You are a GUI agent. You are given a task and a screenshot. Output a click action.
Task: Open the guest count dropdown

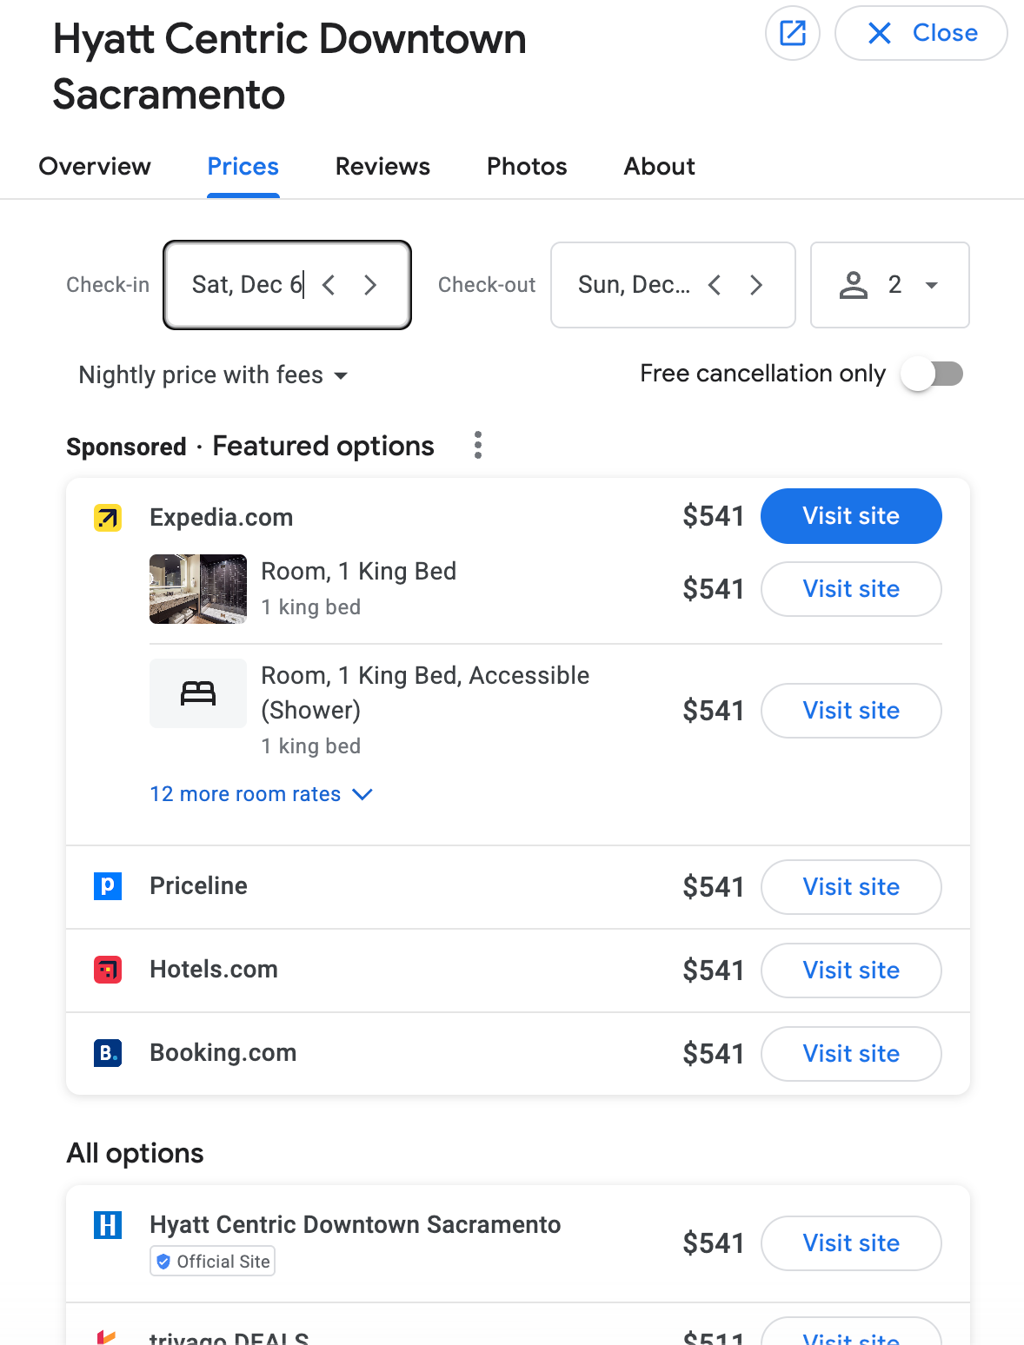(889, 285)
